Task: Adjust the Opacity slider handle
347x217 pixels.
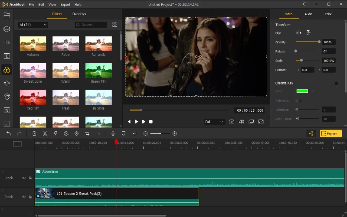Action: coord(319,42)
